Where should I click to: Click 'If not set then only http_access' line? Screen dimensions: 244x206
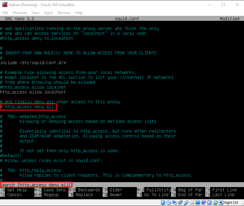60,151
